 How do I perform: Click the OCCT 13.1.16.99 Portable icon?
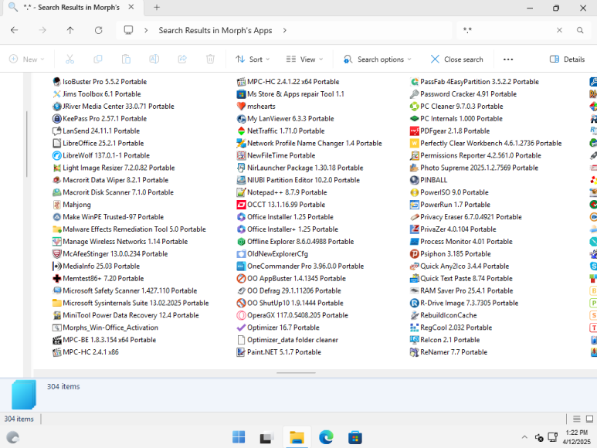pyautogui.click(x=241, y=205)
